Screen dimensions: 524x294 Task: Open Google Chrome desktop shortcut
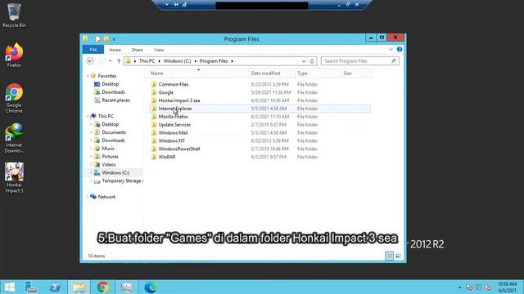tap(14, 98)
